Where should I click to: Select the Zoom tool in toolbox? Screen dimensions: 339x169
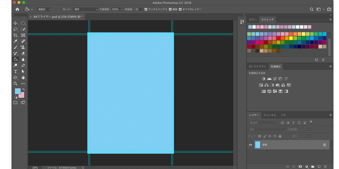[x=16, y=83]
